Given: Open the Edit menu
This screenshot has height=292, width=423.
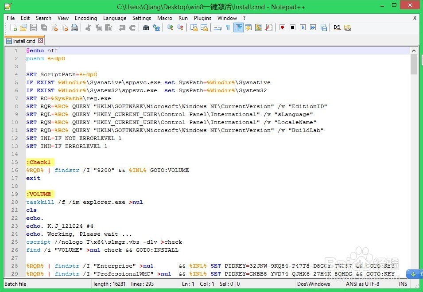Looking at the screenshot, I should [x=25, y=18].
